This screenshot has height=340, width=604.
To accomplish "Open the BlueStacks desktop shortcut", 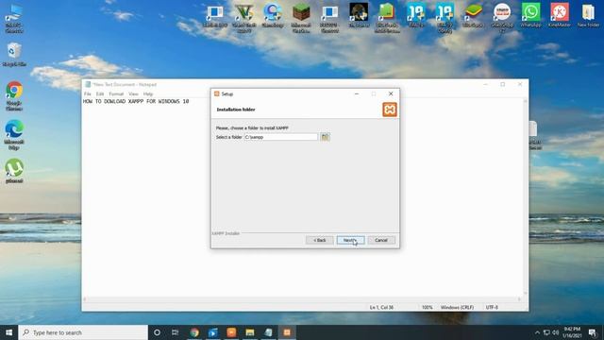I will coord(474,15).
